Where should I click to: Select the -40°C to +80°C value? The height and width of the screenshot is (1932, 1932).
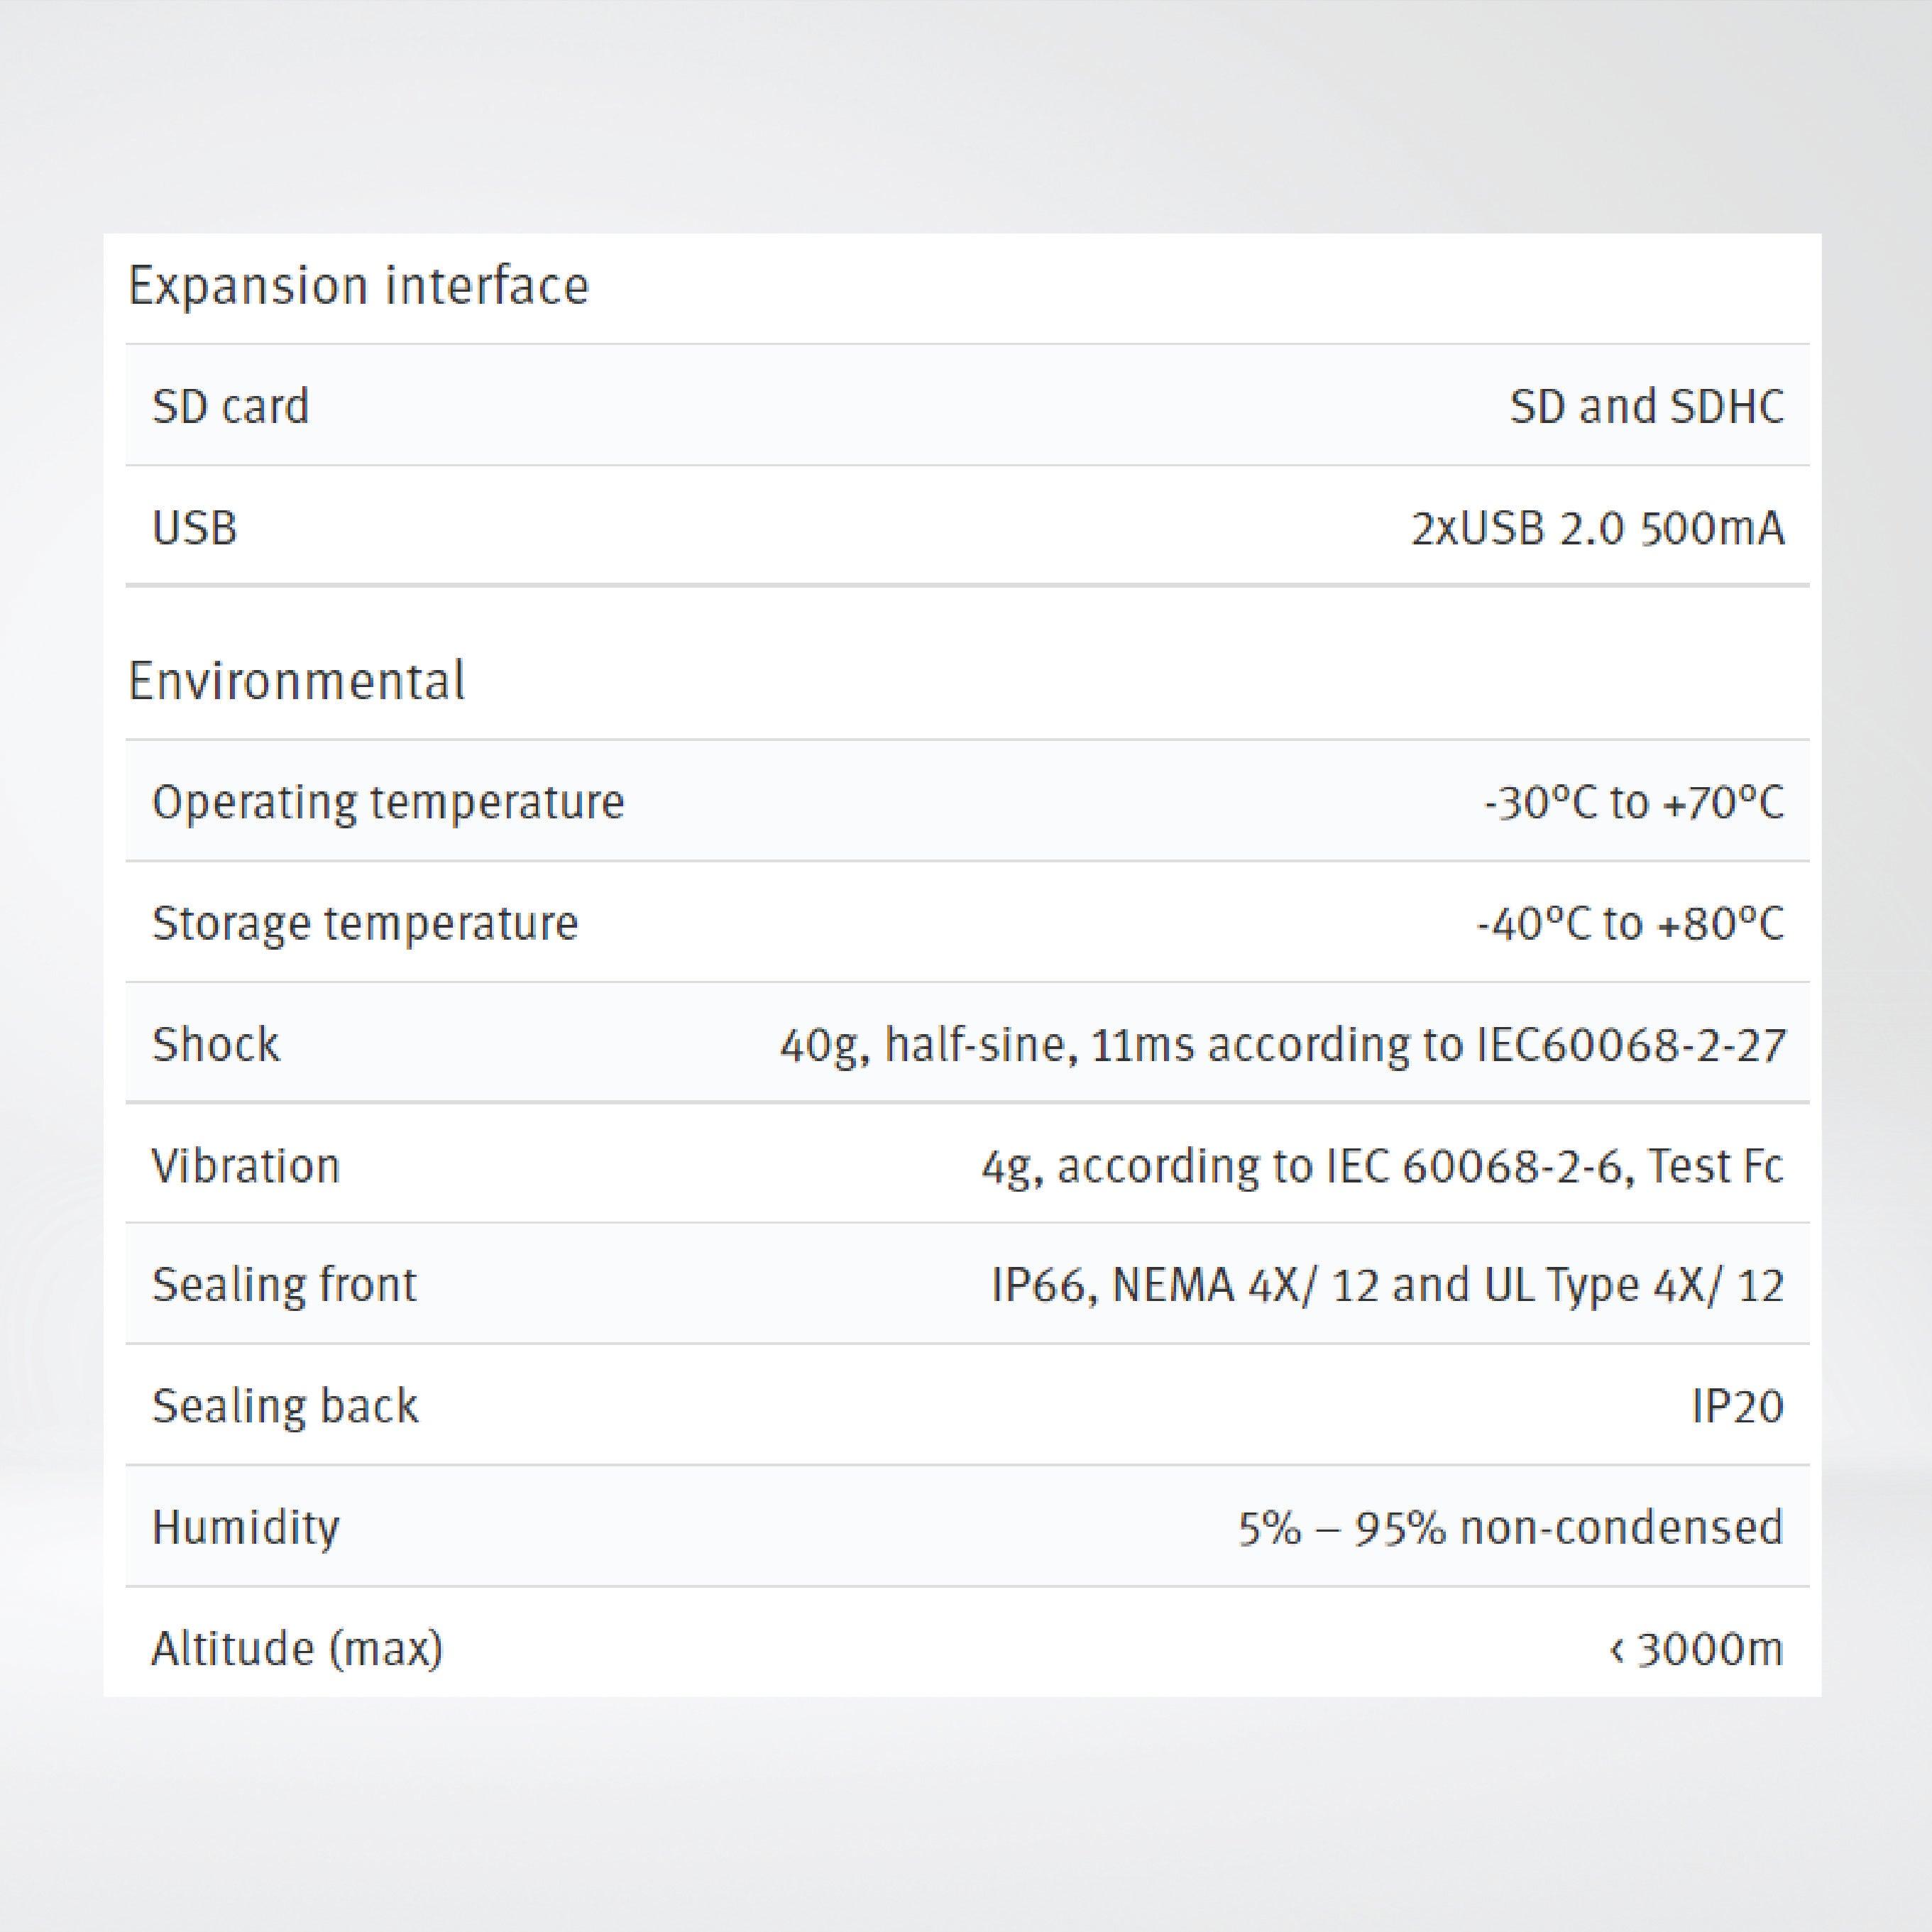click(x=1630, y=923)
